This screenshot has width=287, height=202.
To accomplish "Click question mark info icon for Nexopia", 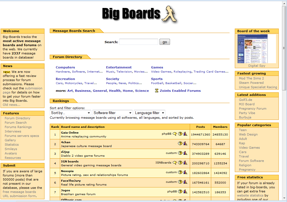I will click(x=180, y=172).
